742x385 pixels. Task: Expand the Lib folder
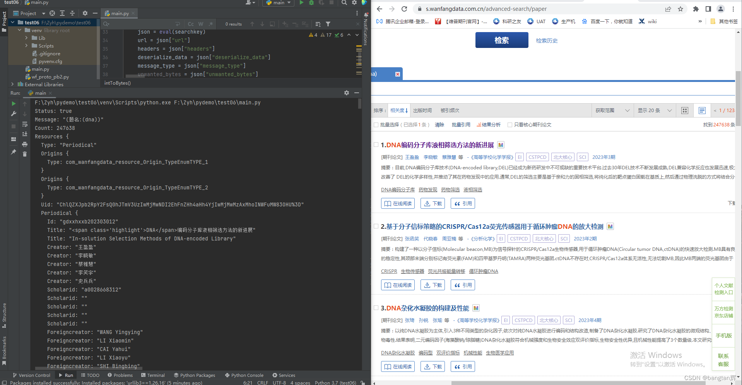[26, 38]
